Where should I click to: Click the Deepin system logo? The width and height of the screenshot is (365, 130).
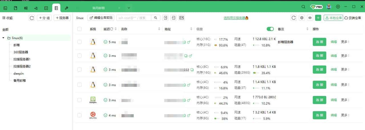click(x=93, y=100)
